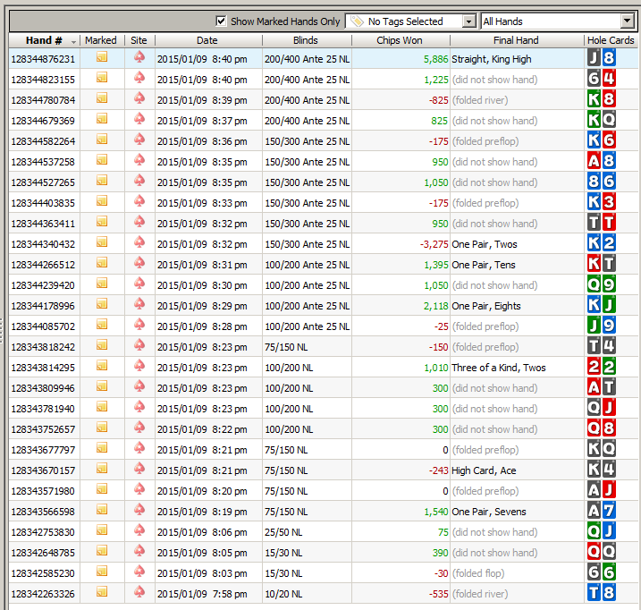Sort by Blinds column header

306,40
